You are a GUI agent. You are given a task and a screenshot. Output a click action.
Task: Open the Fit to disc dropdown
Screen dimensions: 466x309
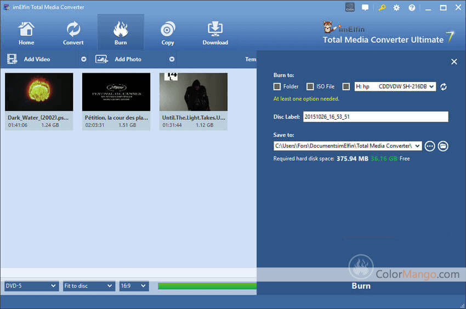click(89, 286)
